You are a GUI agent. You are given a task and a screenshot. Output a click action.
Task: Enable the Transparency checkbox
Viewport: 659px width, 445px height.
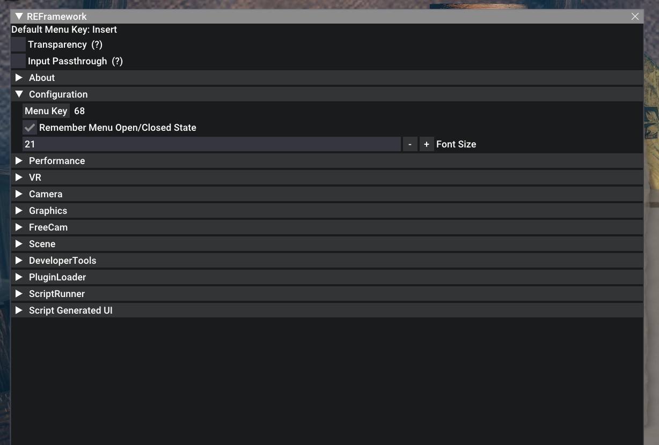(x=18, y=44)
